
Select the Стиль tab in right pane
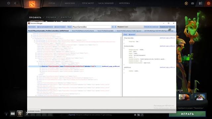point(125,35)
